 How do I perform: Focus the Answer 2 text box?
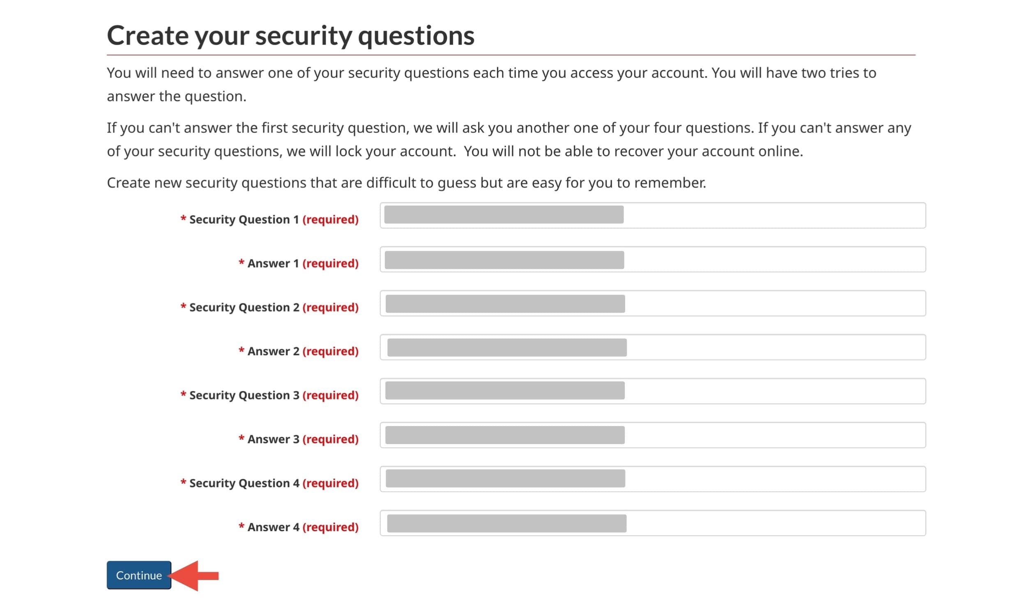652,347
